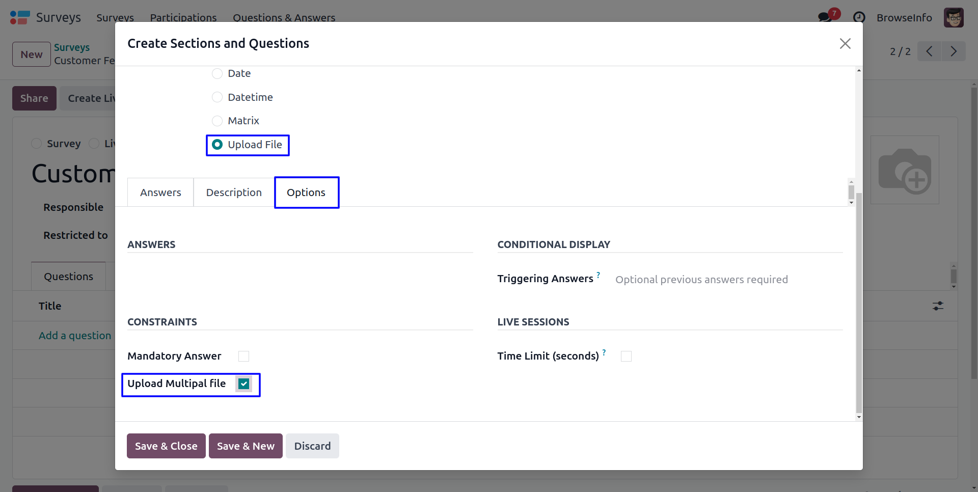Click the Save & Close button
Viewport: 978px width, 492px height.
[x=166, y=446]
